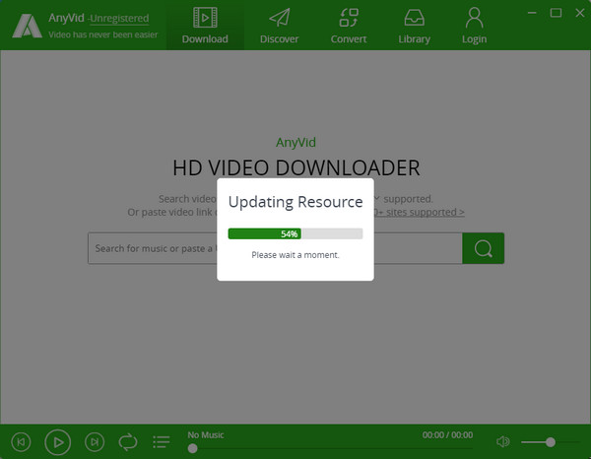Click the playback progress slider handle

[x=193, y=448]
